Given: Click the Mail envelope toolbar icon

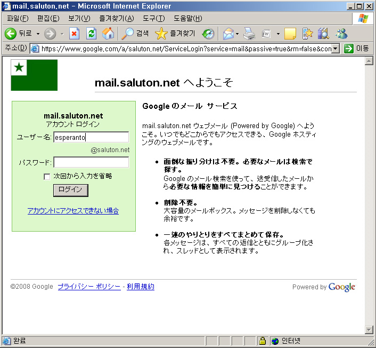Looking at the screenshot, I should [x=228, y=34].
